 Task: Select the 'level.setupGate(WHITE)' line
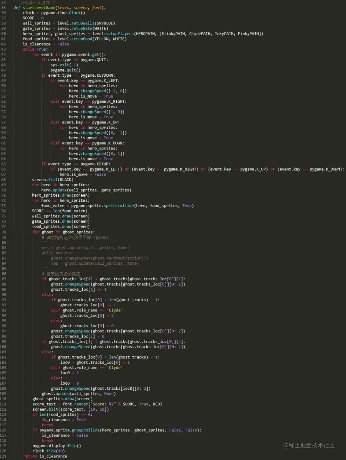[x=65, y=29]
